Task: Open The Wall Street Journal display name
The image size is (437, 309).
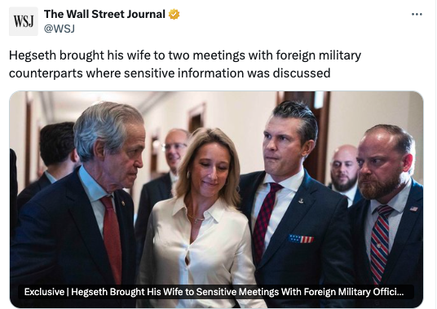Action: tap(104, 14)
